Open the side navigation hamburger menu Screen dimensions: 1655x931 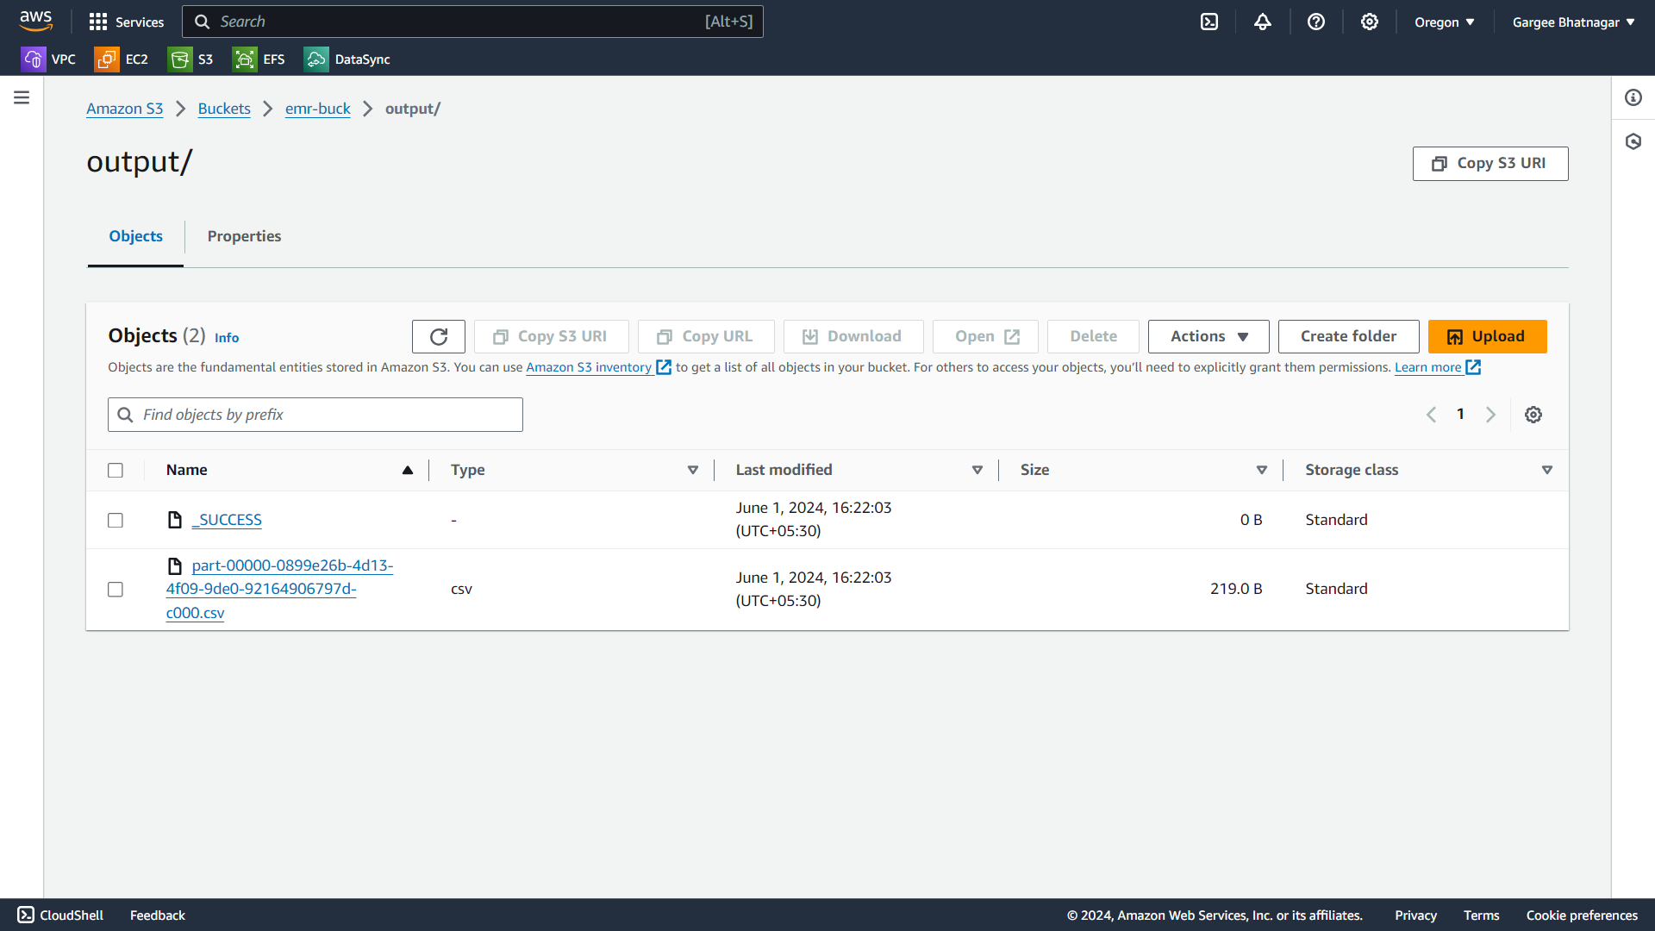pos(22,97)
